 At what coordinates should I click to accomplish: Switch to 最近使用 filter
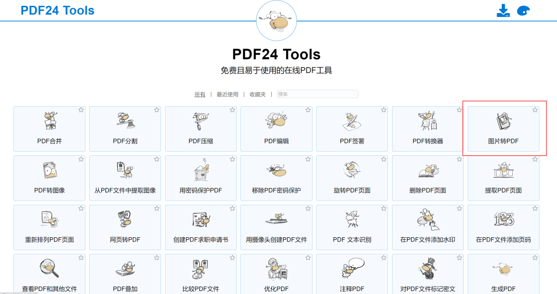(x=227, y=94)
